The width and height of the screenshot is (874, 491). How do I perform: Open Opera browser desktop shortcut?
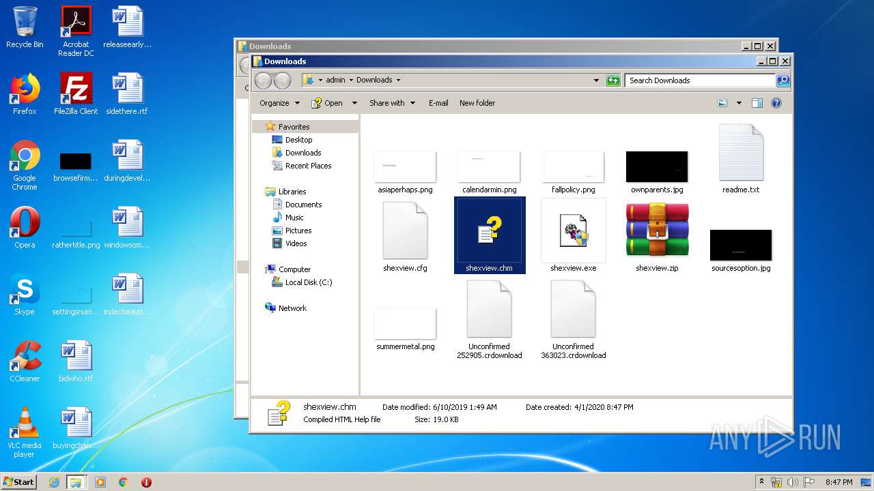point(25,227)
